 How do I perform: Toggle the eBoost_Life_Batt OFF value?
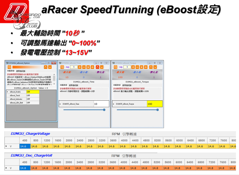click(x=33, y=103)
